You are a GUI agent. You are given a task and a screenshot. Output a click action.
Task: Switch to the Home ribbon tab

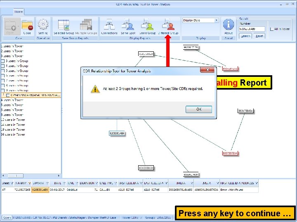point(19,12)
